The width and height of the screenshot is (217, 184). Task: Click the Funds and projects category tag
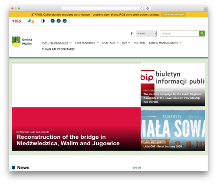tap(39, 132)
